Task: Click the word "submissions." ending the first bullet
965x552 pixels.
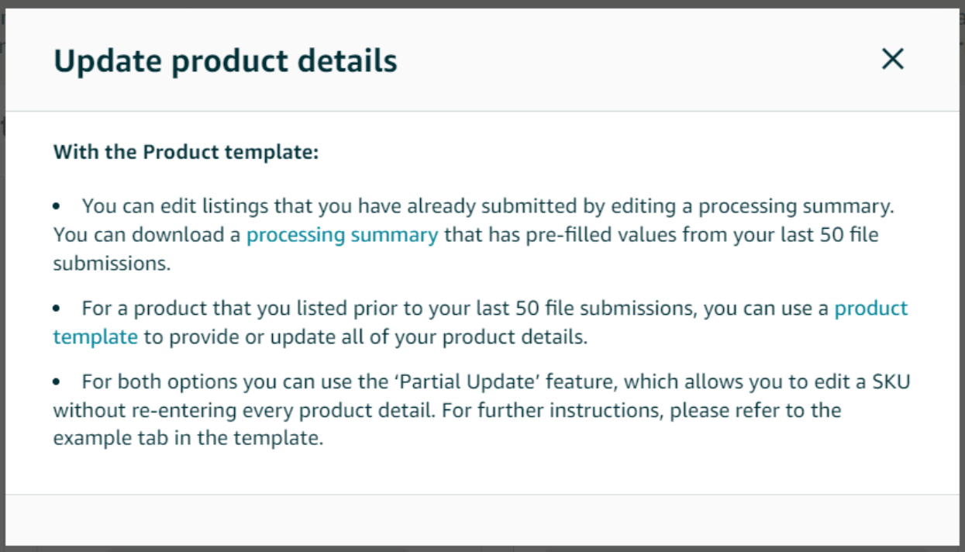Action: (112, 264)
